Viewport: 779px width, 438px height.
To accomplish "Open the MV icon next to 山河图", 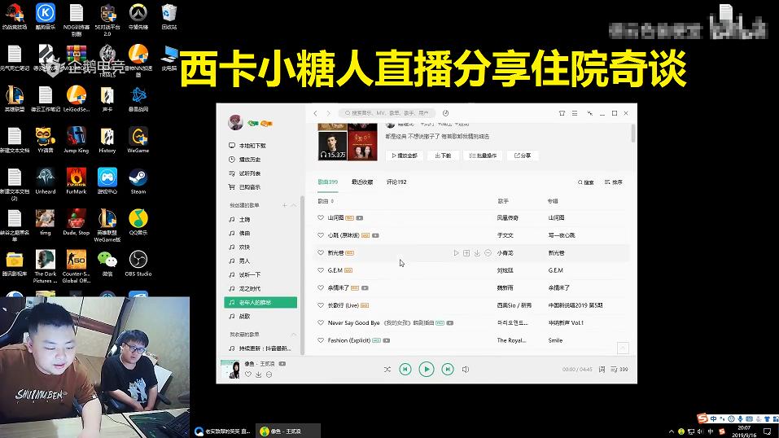I will click(x=360, y=217).
